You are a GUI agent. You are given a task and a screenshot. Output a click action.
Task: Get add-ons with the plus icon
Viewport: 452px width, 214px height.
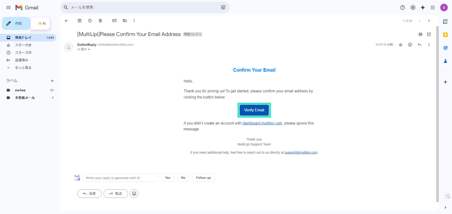tap(445, 82)
